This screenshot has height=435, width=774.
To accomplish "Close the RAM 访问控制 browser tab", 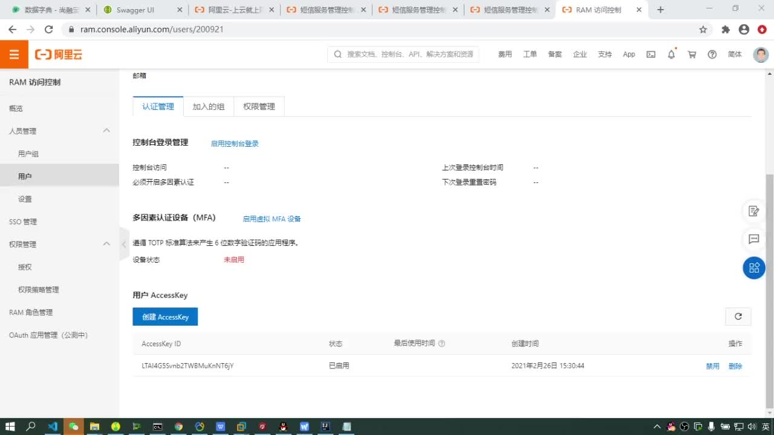I will point(639,10).
